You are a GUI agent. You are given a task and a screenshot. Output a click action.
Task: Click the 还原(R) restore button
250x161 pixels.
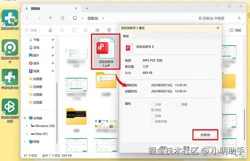click(x=205, y=135)
